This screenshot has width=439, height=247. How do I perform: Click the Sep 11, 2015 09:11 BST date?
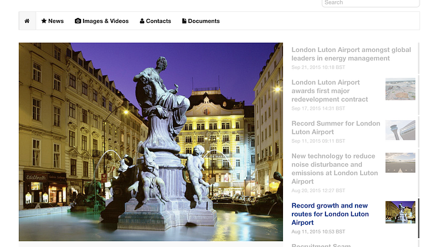pyautogui.click(x=318, y=141)
